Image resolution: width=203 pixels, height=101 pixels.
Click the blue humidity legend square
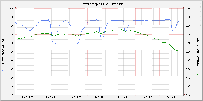(x=3, y=70)
